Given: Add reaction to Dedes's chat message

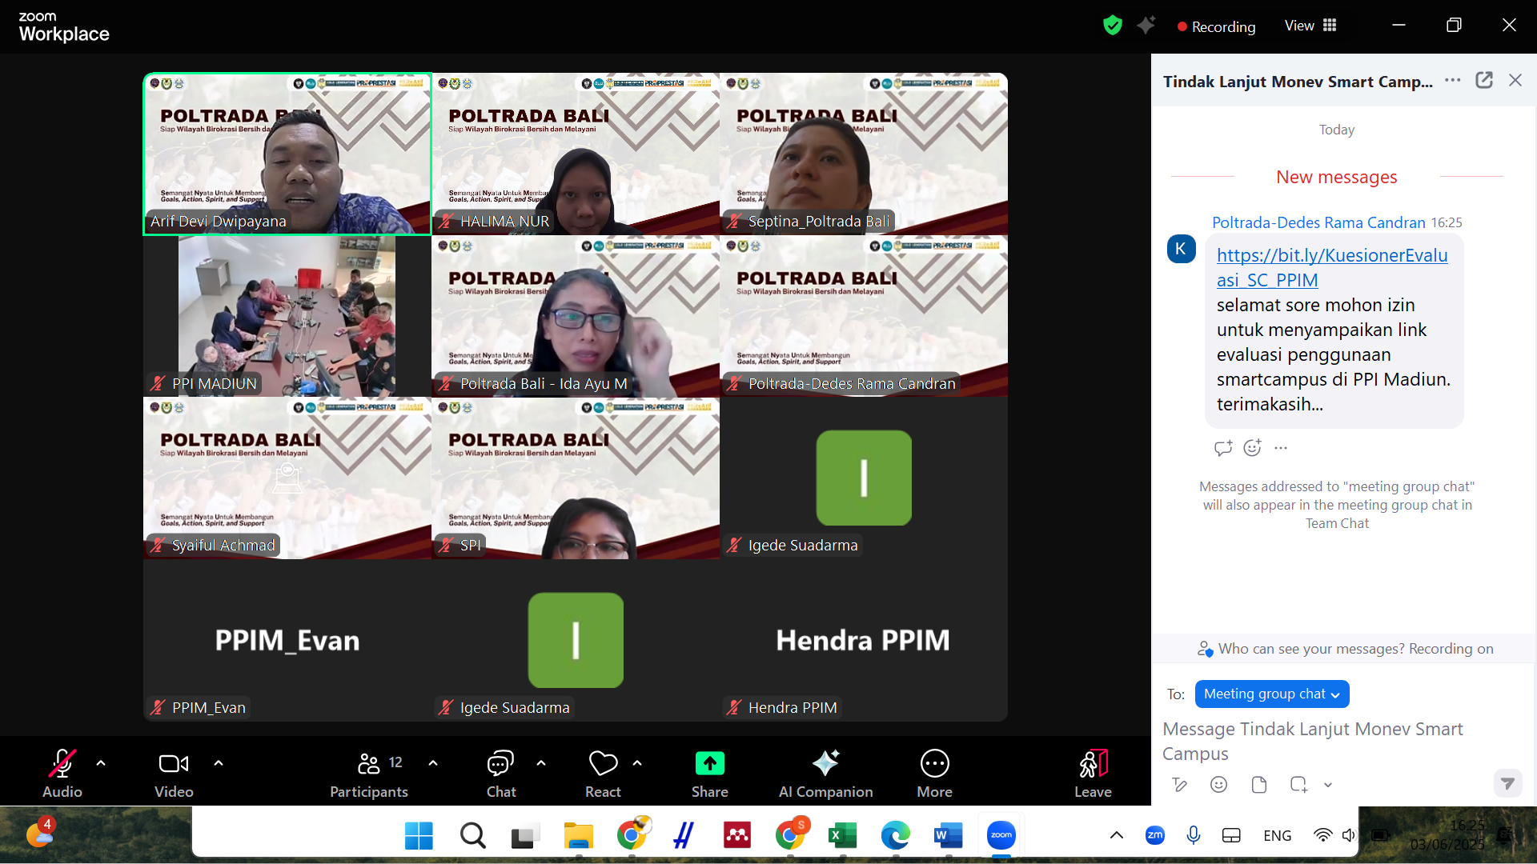Looking at the screenshot, I should tap(1252, 448).
